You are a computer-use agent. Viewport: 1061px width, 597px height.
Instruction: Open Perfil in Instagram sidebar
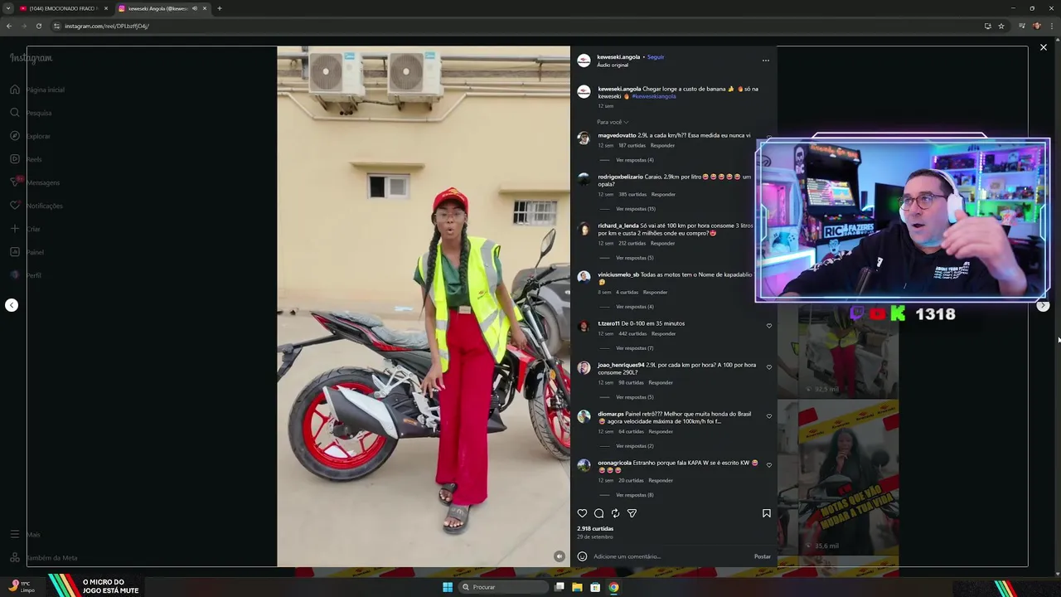26,275
